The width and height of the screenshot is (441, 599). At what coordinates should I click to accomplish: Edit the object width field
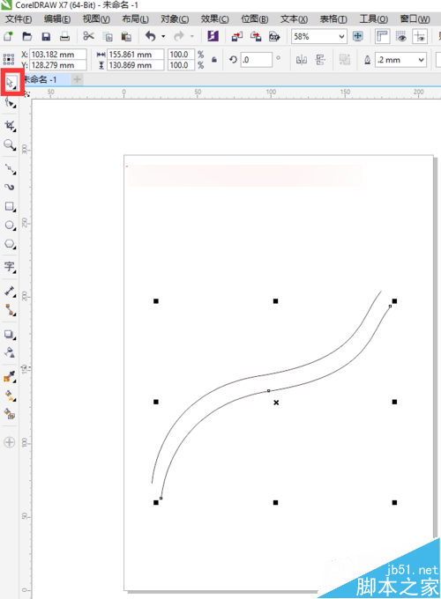click(136, 55)
